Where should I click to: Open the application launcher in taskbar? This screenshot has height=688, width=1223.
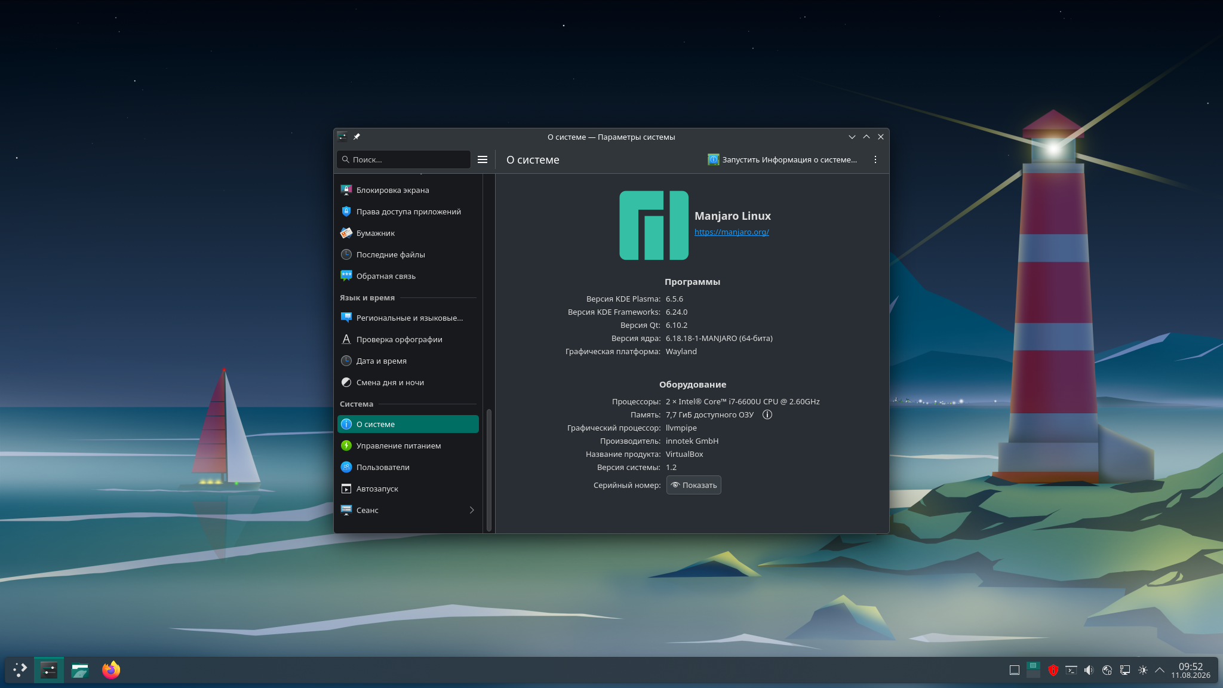pyautogui.click(x=20, y=670)
